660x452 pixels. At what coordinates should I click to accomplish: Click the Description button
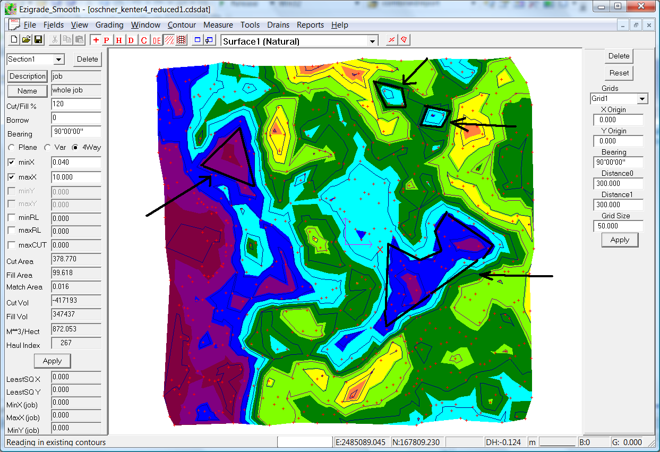(x=28, y=76)
